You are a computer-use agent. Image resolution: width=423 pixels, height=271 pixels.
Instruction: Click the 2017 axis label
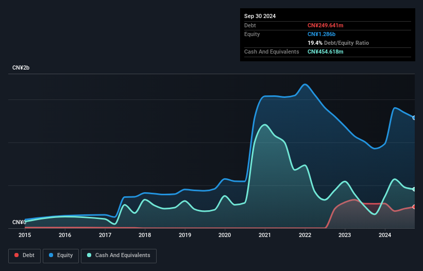tap(105, 235)
